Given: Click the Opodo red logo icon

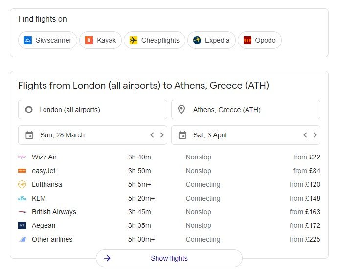Looking at the screenshot, I should (x=247, y=40).
